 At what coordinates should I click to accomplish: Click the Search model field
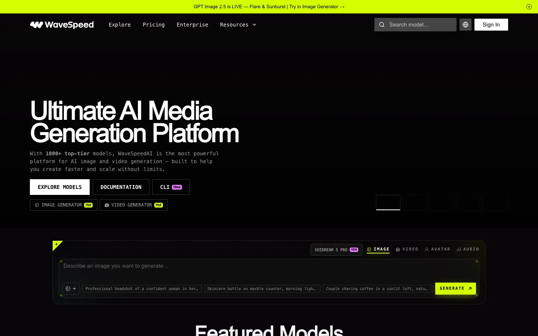415,25
